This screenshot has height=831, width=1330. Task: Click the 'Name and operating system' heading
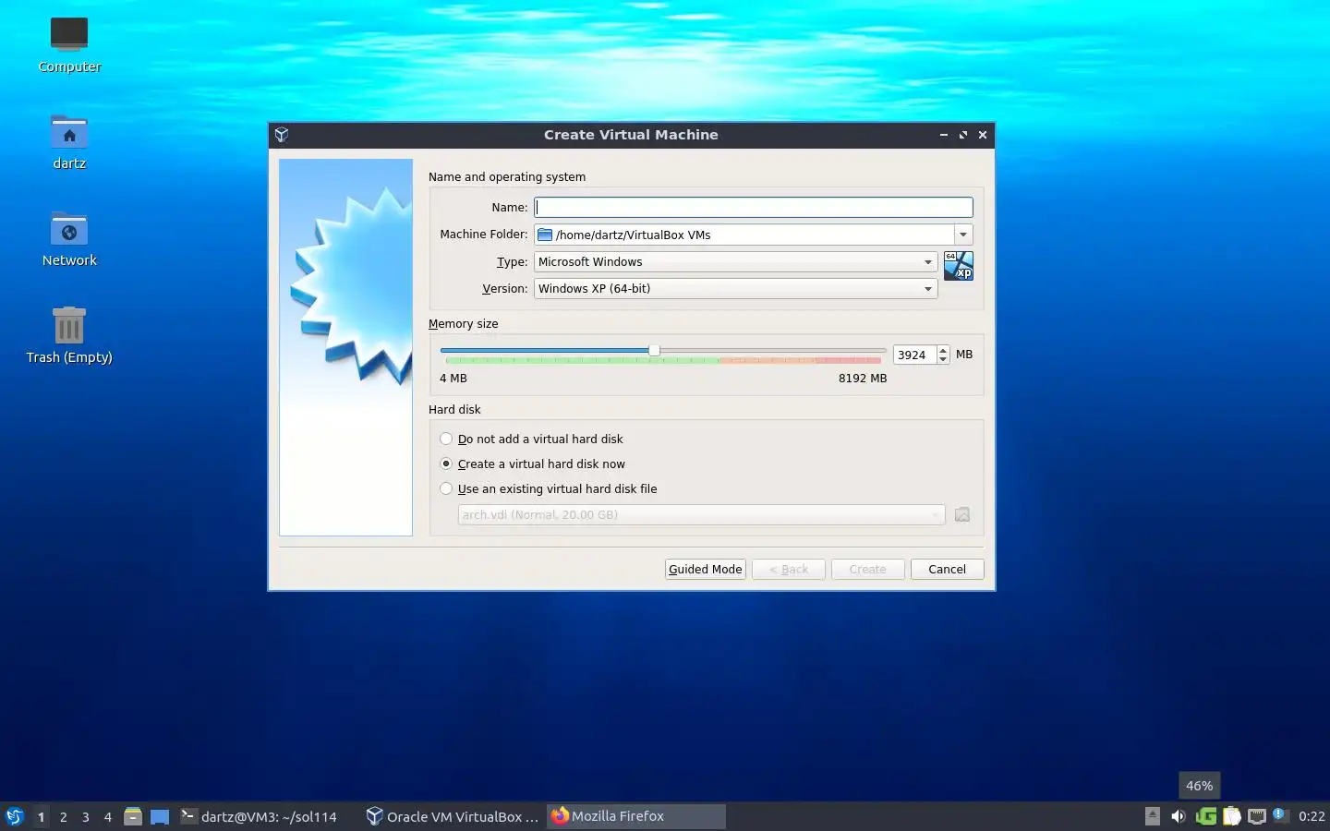507,177
